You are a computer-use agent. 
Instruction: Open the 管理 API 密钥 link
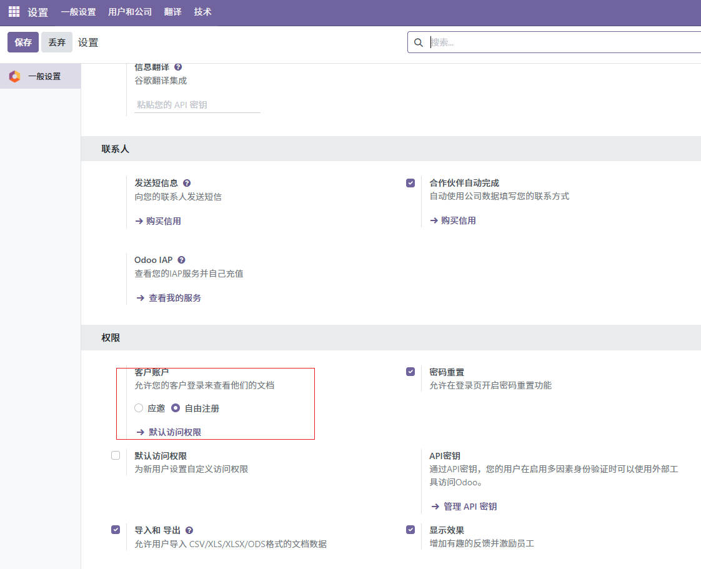coord(470,507)
